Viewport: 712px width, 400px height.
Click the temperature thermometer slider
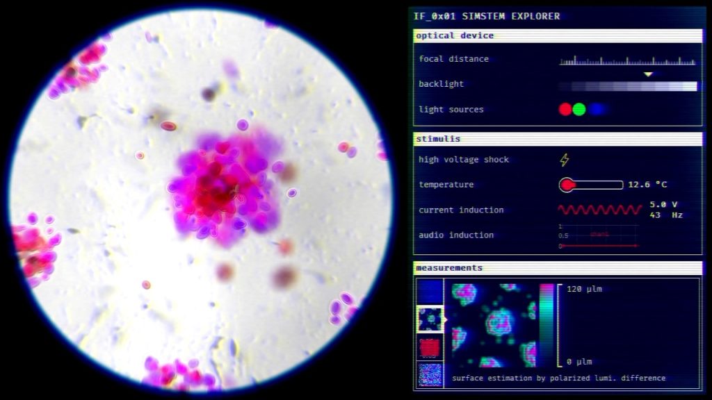[591, 185]
